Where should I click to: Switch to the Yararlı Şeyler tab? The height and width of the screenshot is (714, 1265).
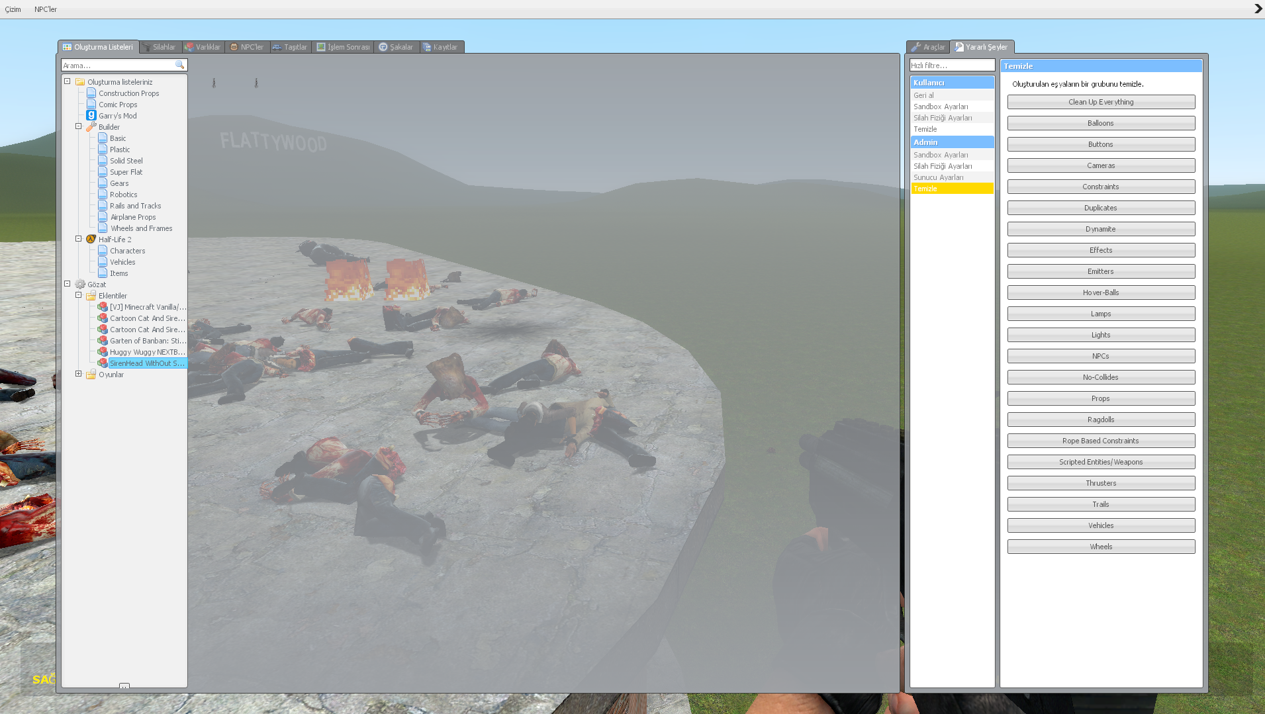[982, 47]
